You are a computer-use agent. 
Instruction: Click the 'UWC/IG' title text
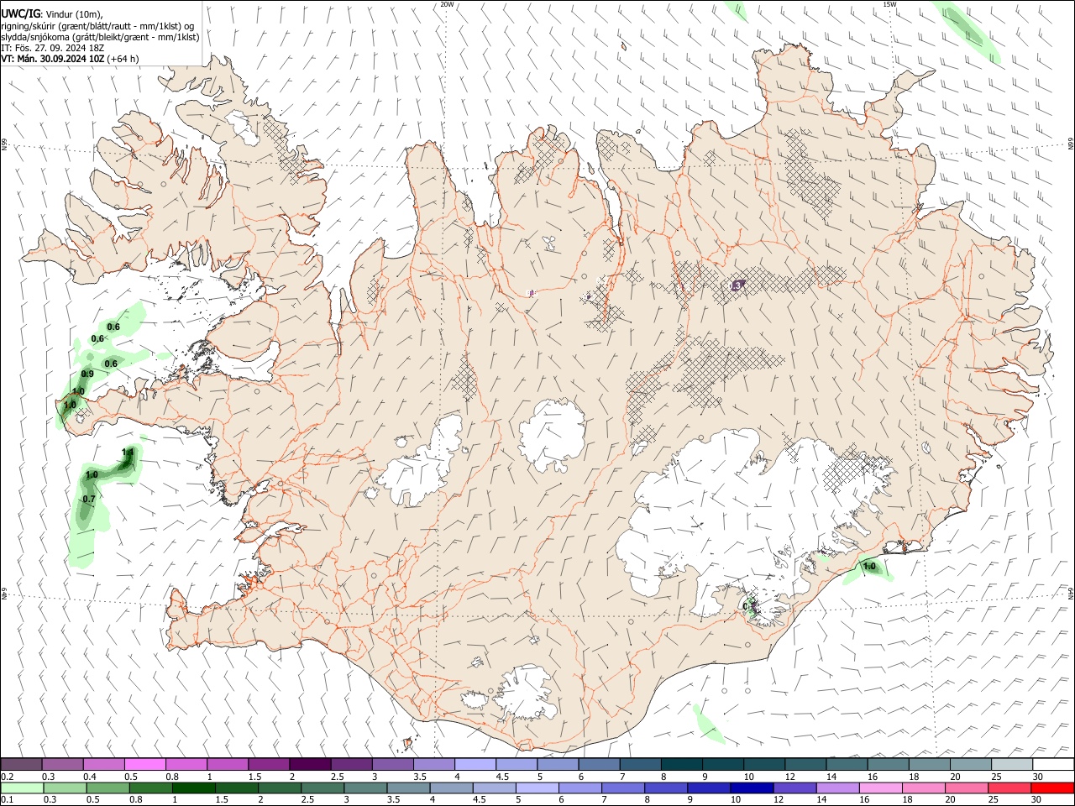[x=20, y=14]
